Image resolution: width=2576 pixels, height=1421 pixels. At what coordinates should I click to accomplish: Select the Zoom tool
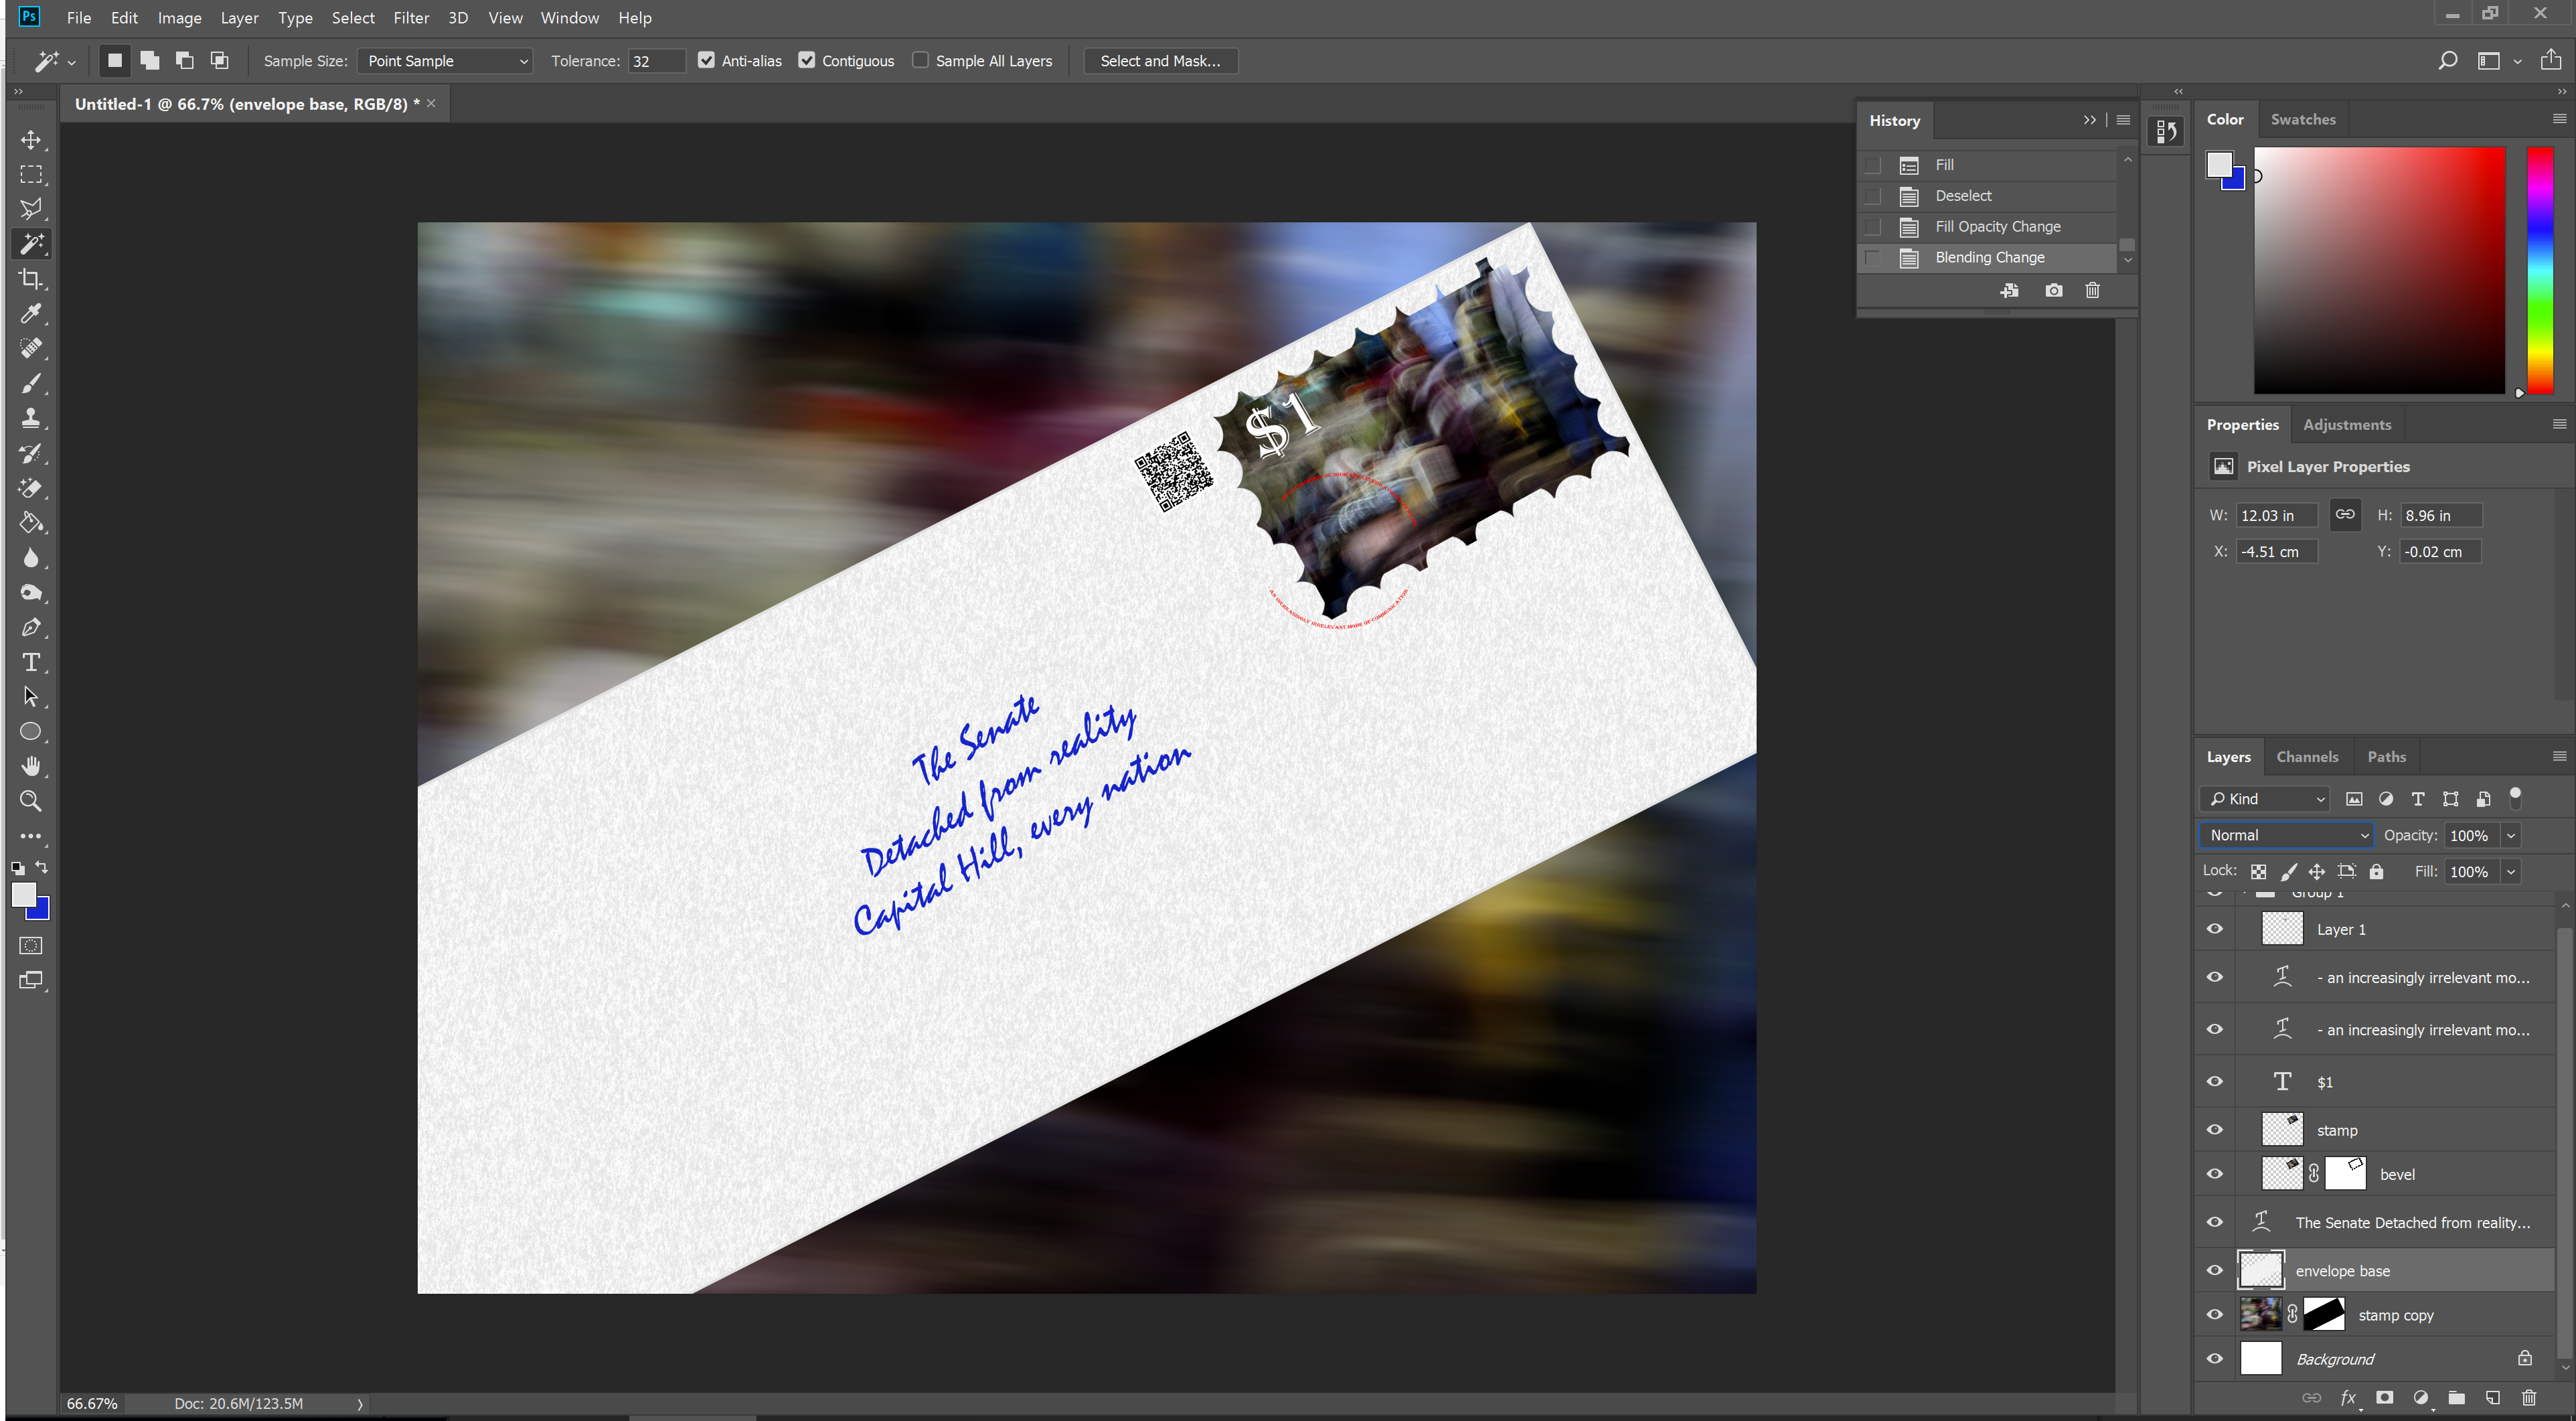click(31, 801)
